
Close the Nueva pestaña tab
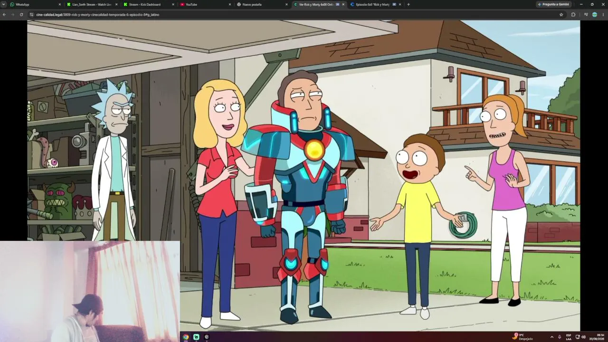pos(286,4)
